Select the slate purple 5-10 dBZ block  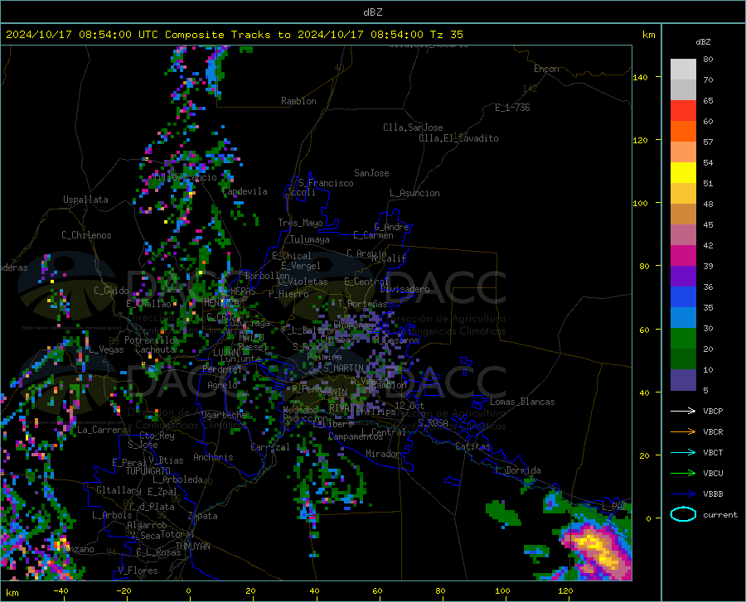[683, 380]
